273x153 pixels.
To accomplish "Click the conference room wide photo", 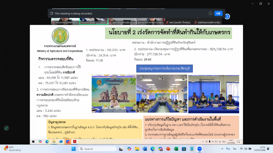I will (162, 94).
